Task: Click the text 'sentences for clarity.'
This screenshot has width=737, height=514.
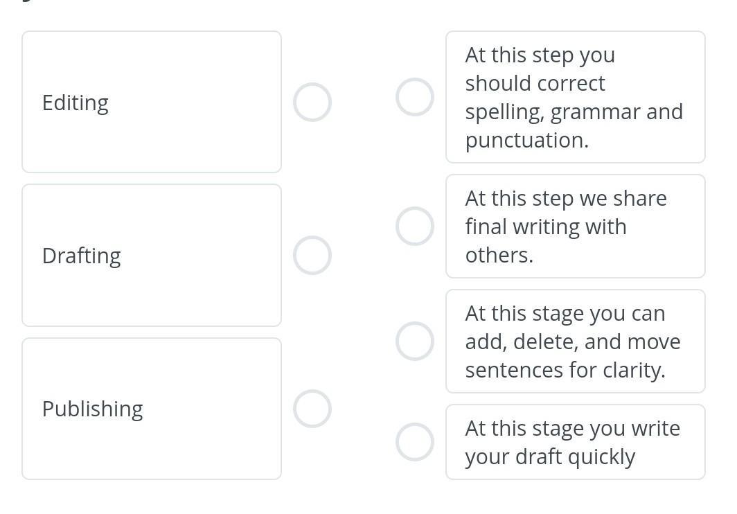Action: (x=565, y=370)
